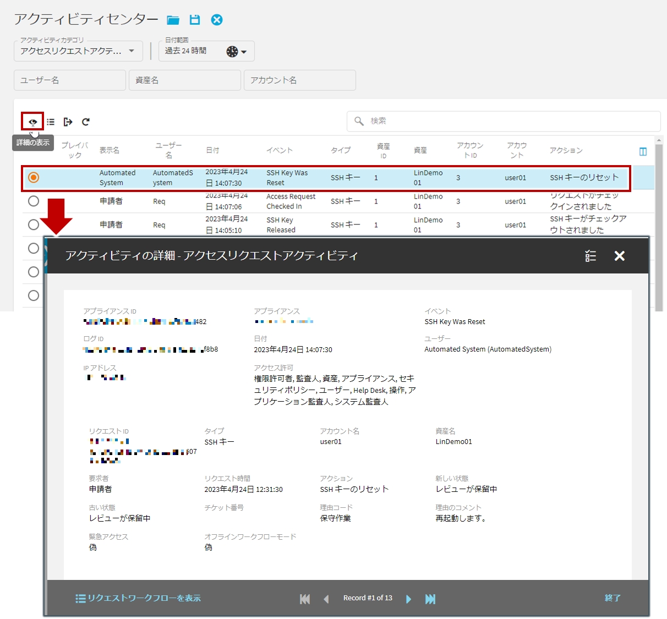The image size is (667, 619).
Task: Select the SSH Key Released row radio
Action: 34,224
